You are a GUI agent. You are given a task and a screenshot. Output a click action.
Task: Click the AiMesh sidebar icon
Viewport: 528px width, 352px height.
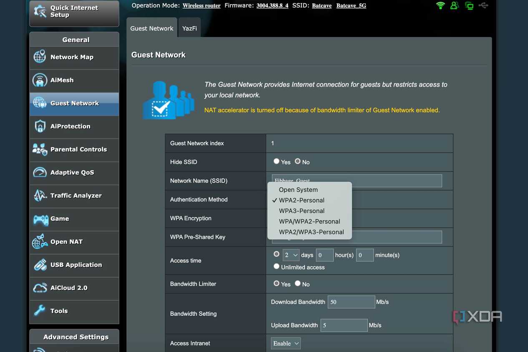tap(40, 80)
